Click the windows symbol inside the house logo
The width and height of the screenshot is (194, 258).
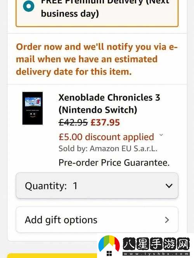(x=109, y=253)
